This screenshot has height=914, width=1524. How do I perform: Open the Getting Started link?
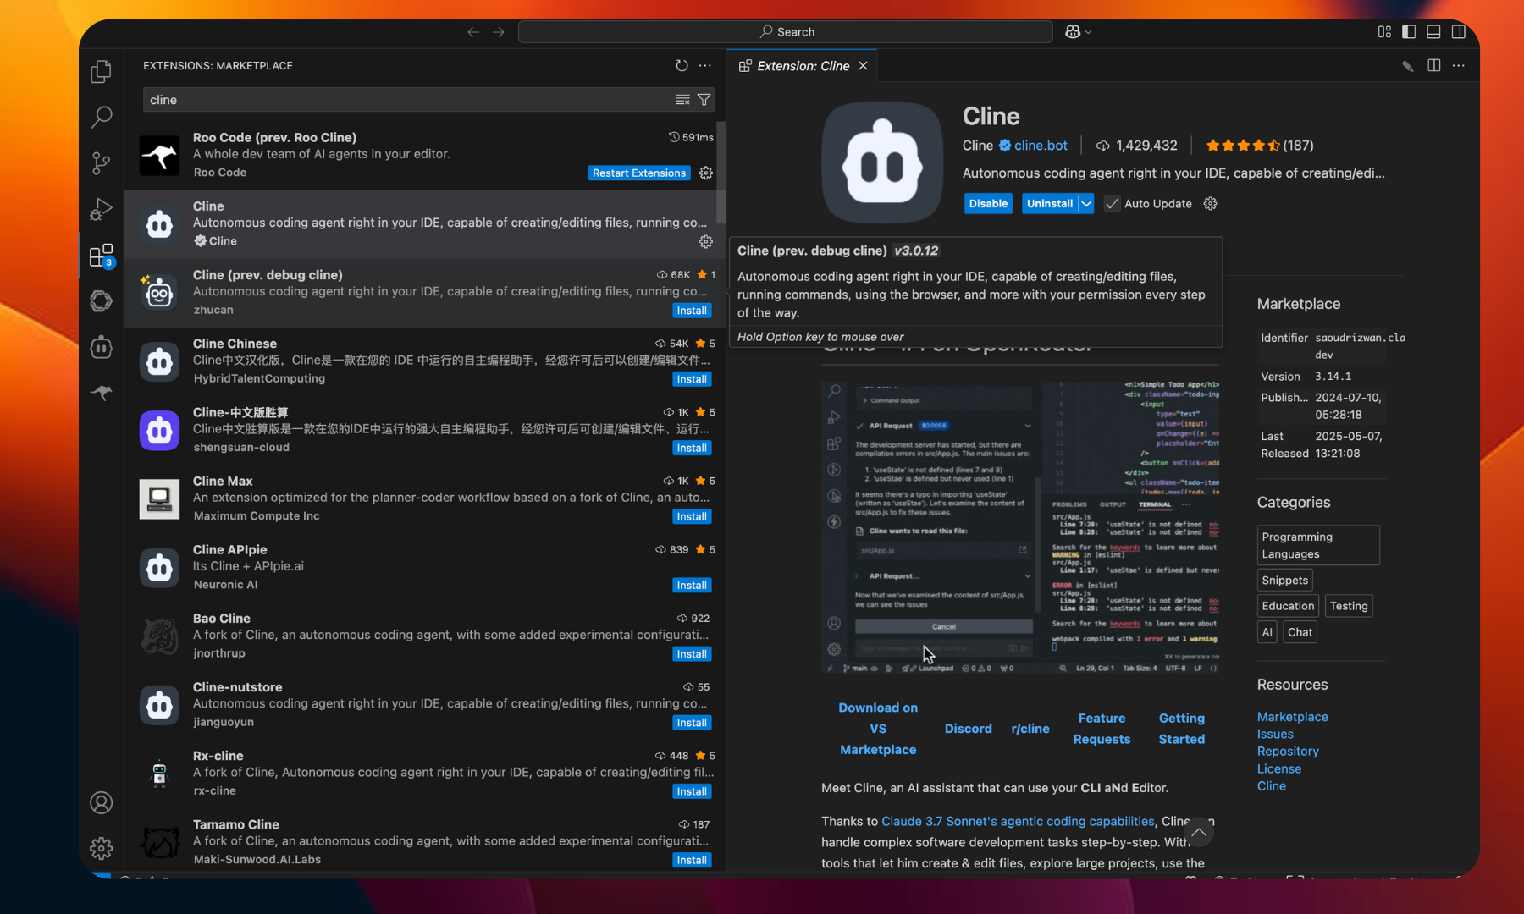point(1181,729)
